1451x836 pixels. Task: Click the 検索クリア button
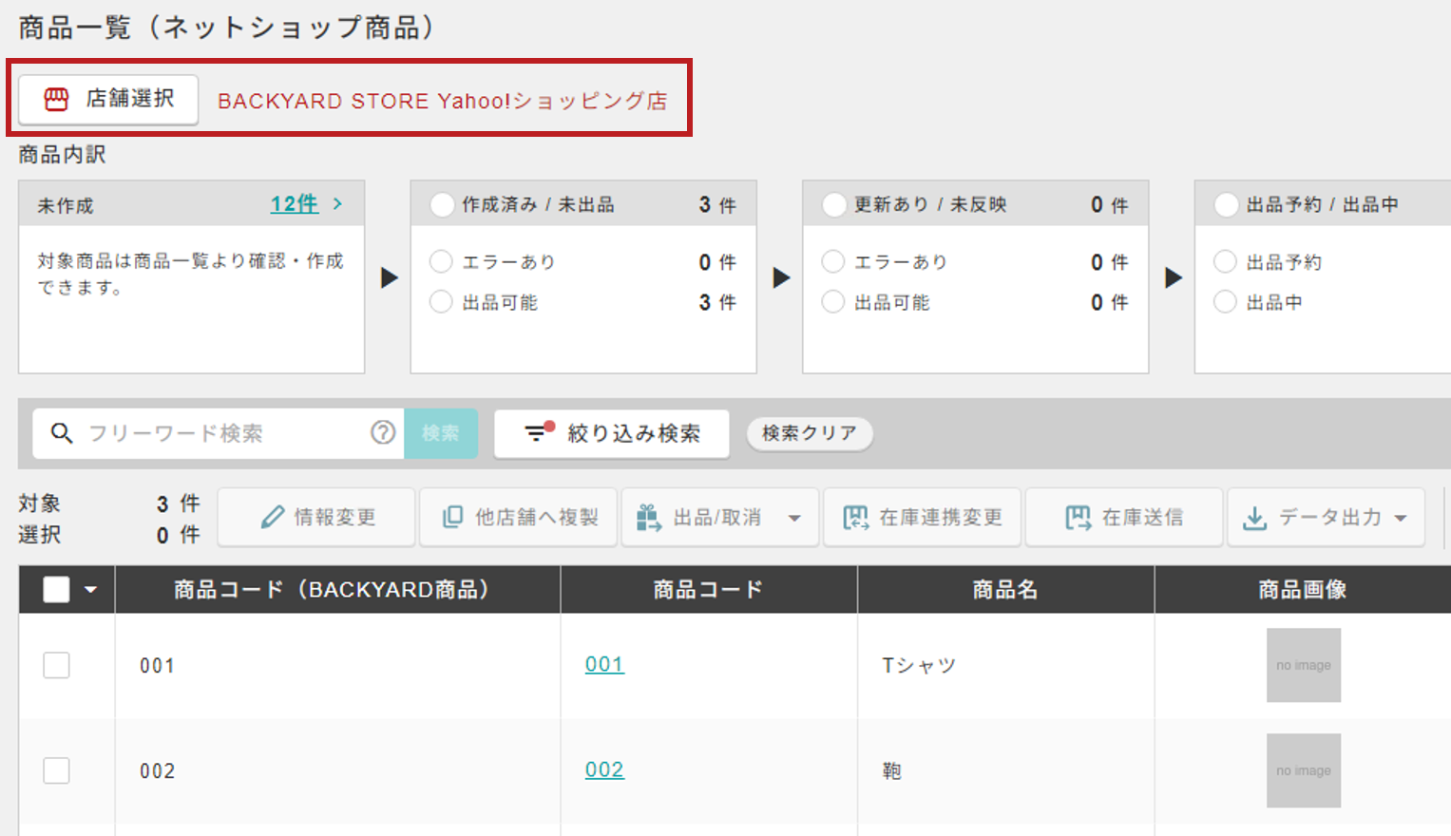[x=810, y=433]
